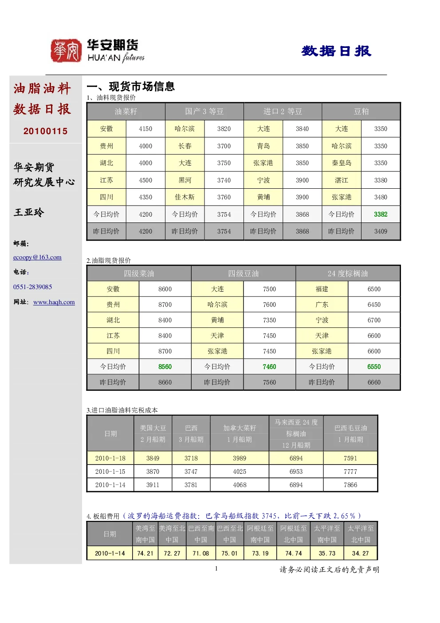Screen dimensions: 440x623
Task: Click the 美国大豆 2 月船期 column header
Action: (x=153, y=433)
